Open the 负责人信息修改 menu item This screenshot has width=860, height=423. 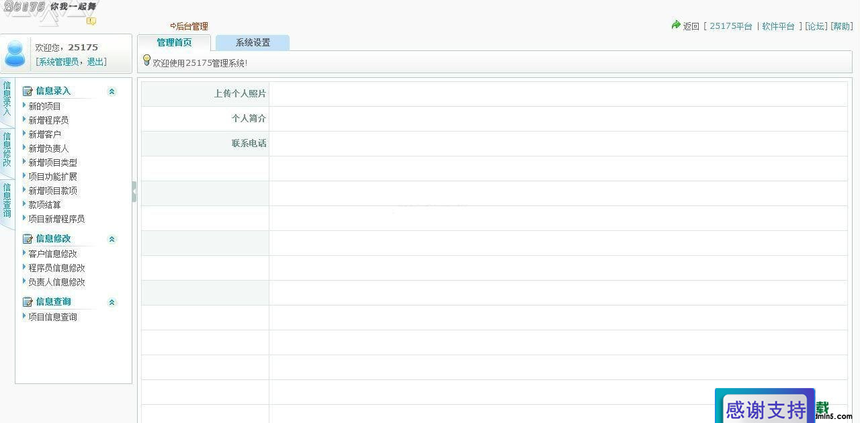56,282
